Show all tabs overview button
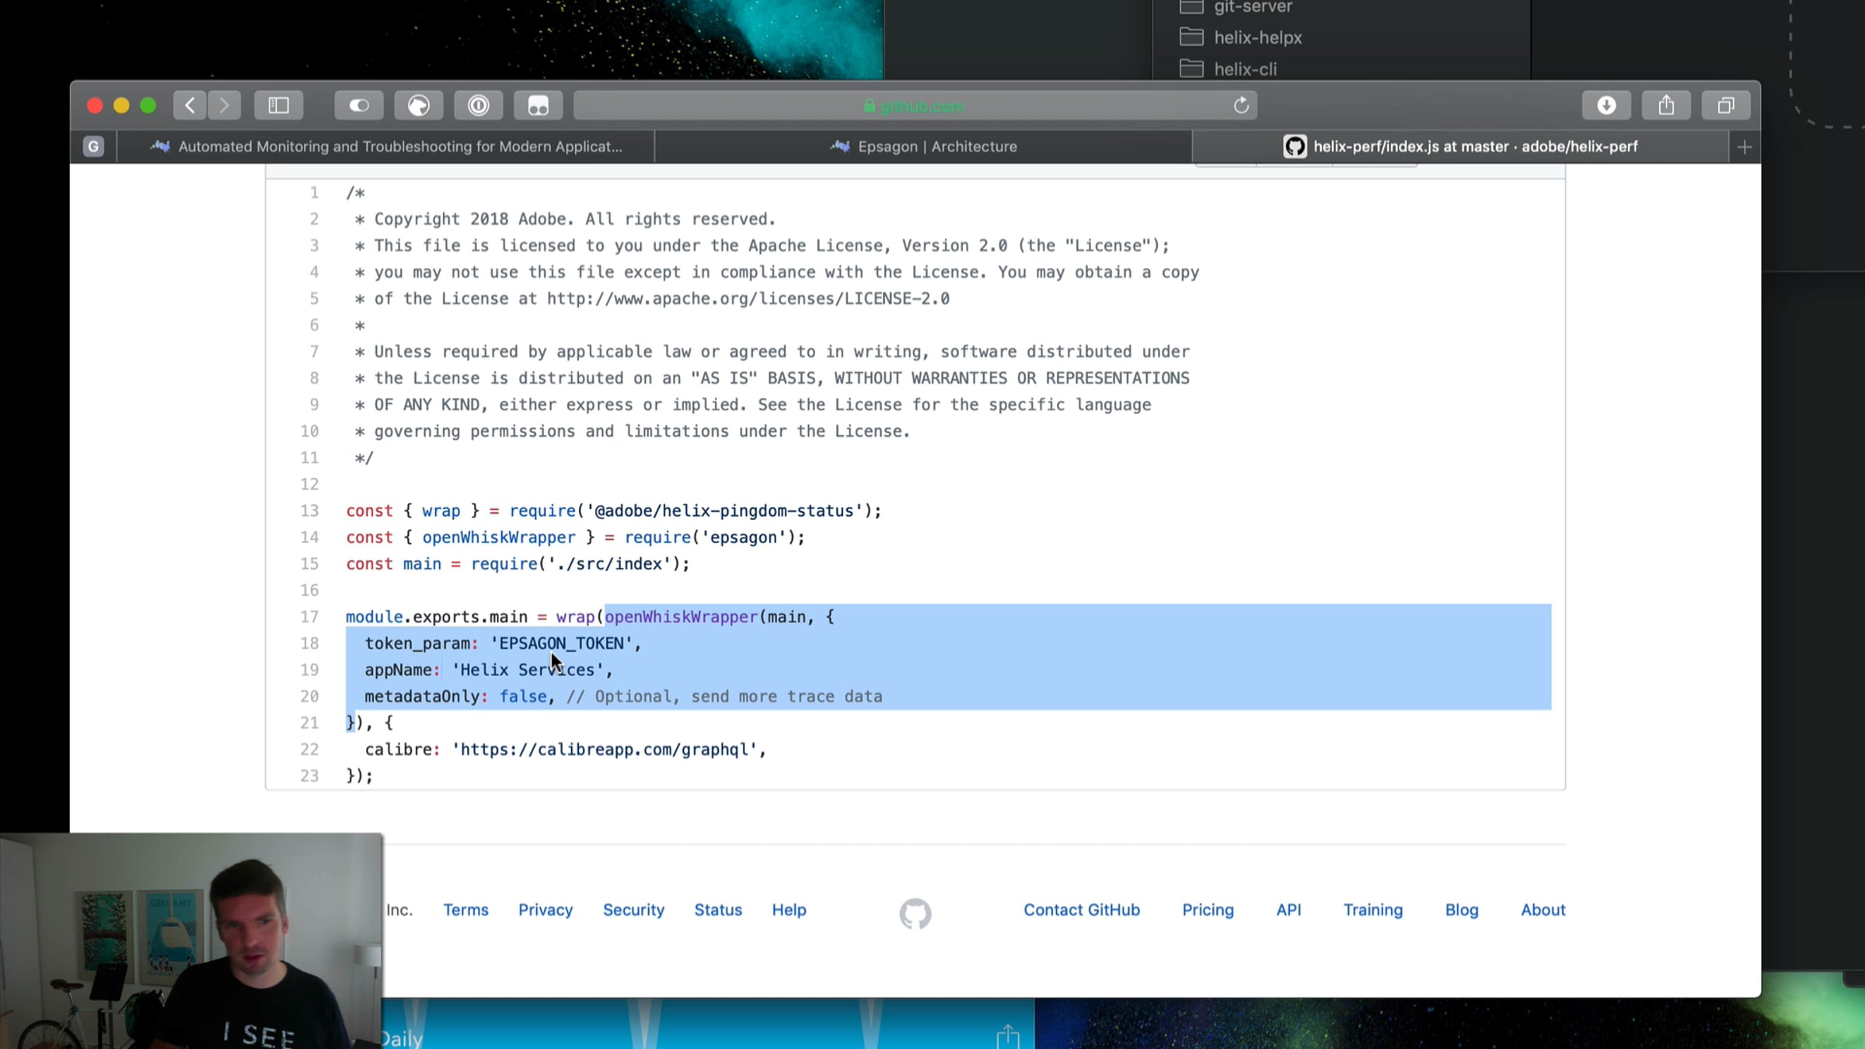 (x=1726, y=105)
